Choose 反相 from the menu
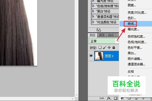The width and height of the screenshot is (152, 101). point(131,72)
